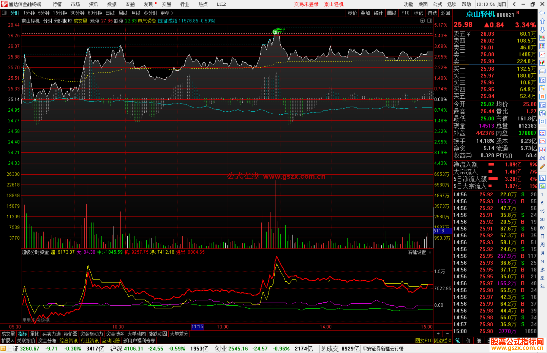The width and height of the screenshot is (547, 353).
Task: Click the red line trend chart icon
Action: point(542,54)
